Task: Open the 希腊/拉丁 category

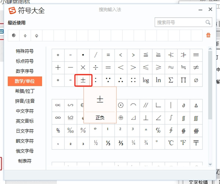Action: (25, 91)
